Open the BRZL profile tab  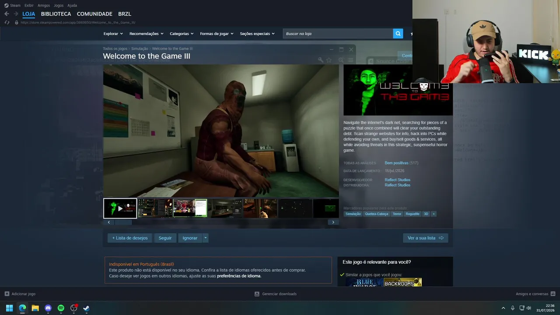[125, 14]
